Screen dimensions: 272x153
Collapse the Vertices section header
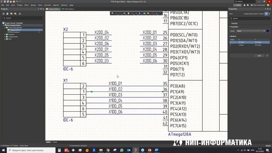233,36
